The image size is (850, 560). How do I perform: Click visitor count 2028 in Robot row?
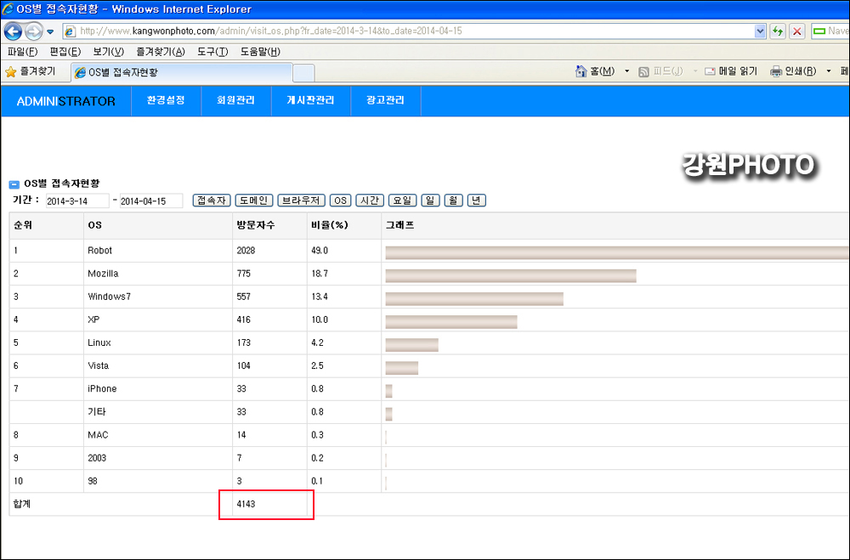coord(246,251)
